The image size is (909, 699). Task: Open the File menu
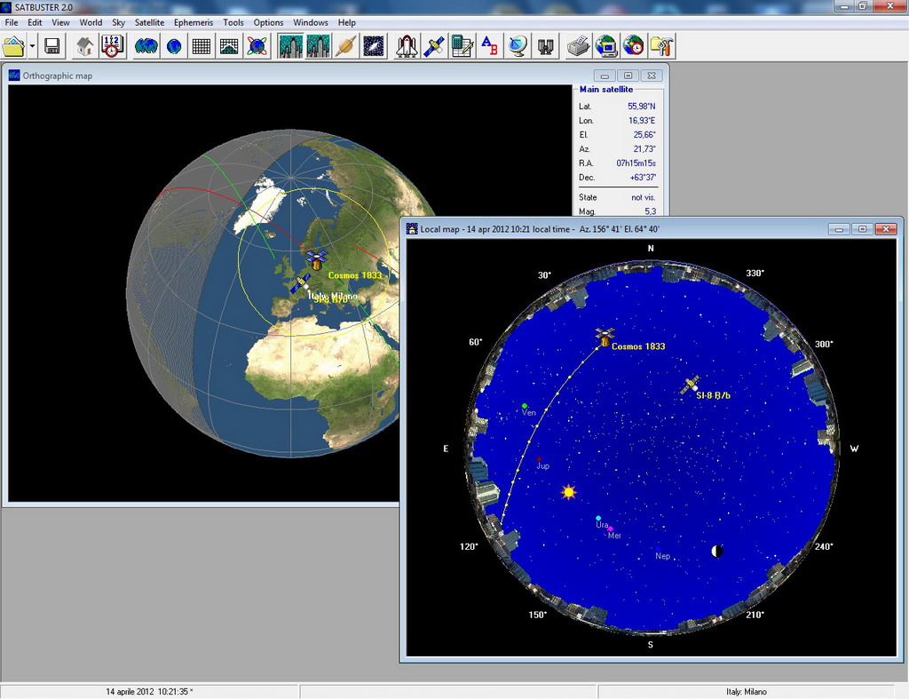pyautogui.click(x=11, y=22)
